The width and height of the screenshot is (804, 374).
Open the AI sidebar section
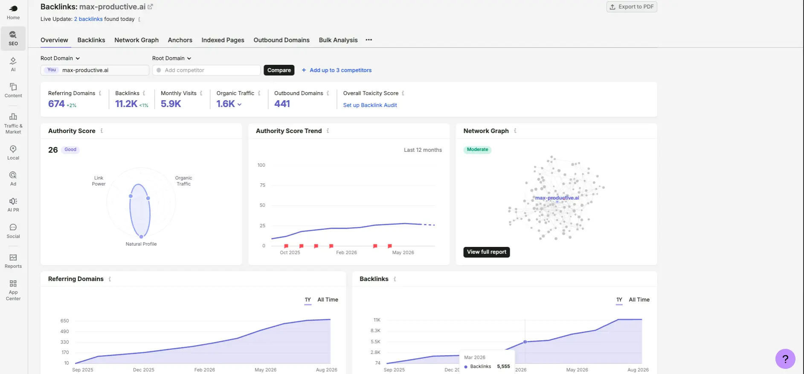(x=13, y=64)
